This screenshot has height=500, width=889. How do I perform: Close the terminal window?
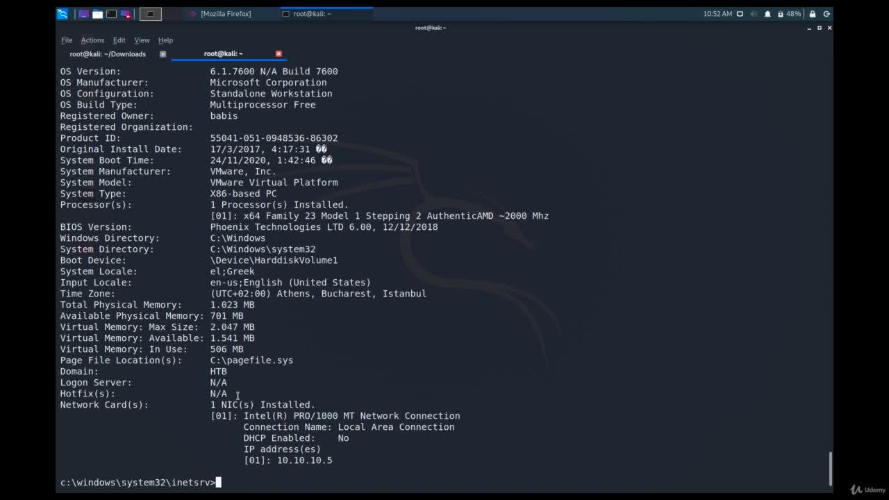[829, 28]
